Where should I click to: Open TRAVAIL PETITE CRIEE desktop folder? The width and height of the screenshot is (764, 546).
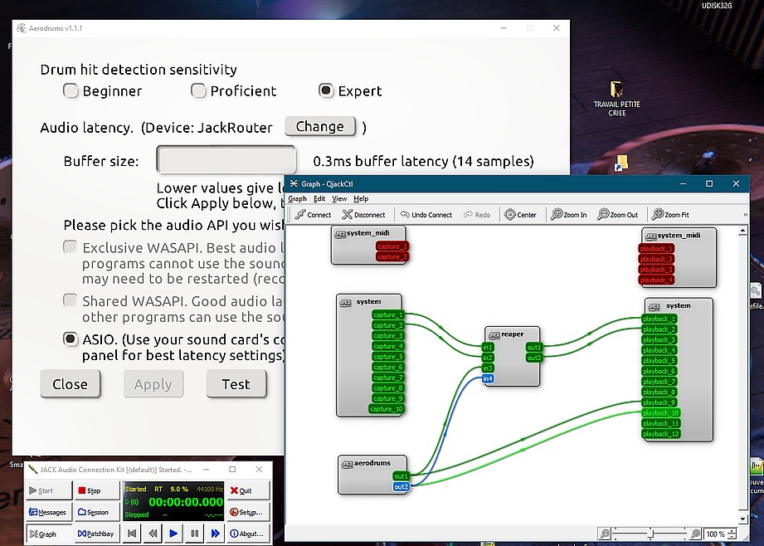617,99
